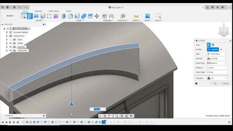The image size is (233, 131).
Task: Click the Orbit tool in navigation bar
Action: point(100,116)
